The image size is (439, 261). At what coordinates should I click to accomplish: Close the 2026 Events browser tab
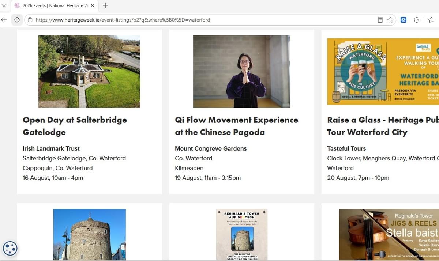pyautogui.click(x=93, y=5)
